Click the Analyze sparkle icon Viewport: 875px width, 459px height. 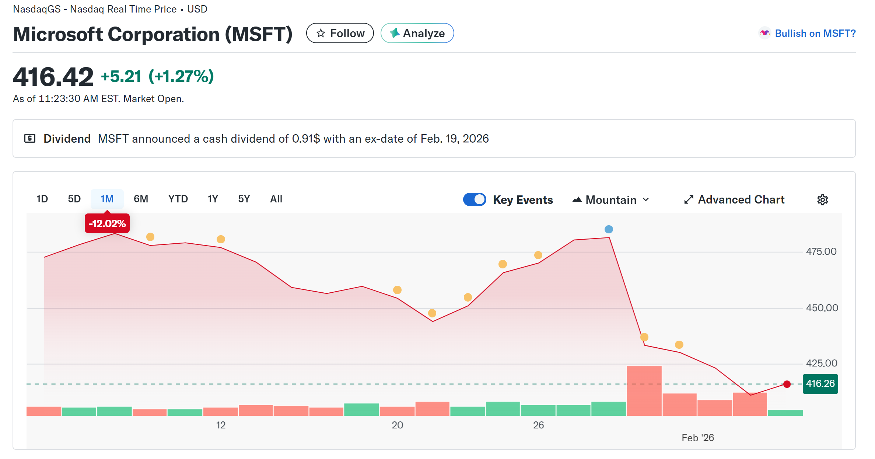click(x=395, y=33)
